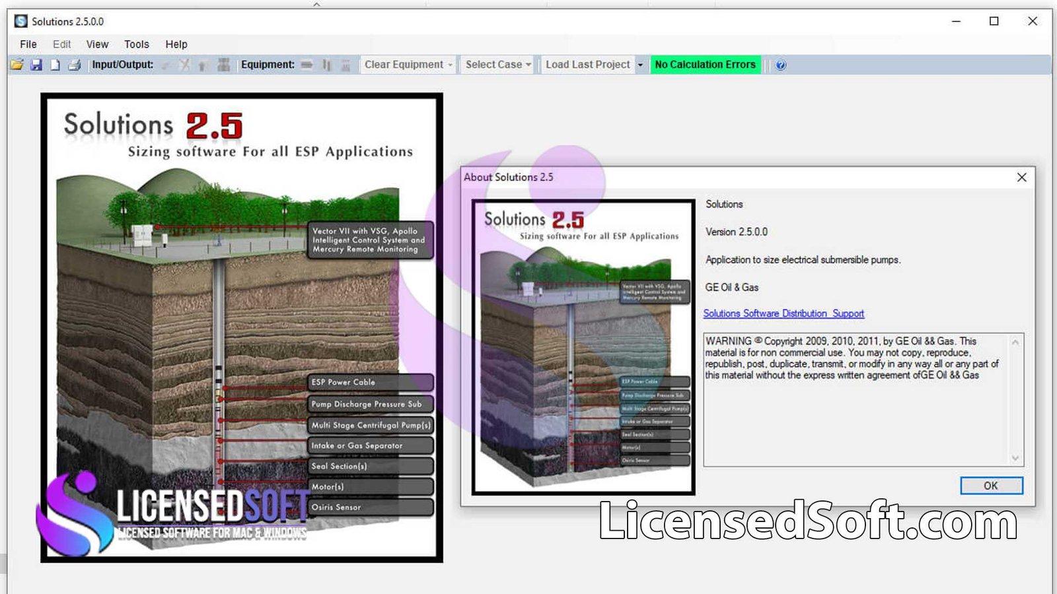This screenshot has width=1057, height=594.
Task: Create a new blank project document
Action: (x=55, y=65)
